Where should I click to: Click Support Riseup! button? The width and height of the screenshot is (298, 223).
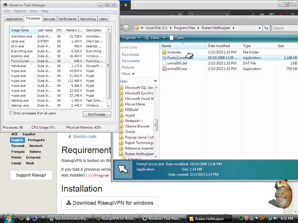tap(31, 175)
